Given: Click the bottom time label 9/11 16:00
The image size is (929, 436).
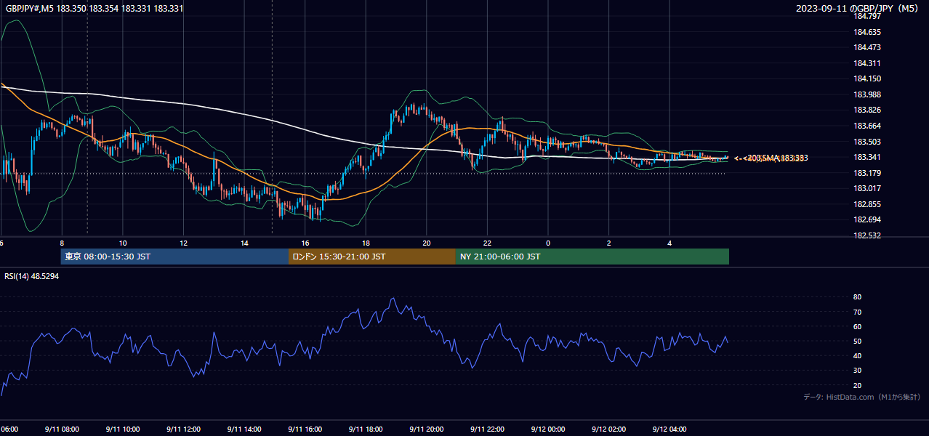Looking at the screenshot, I should (305, 429).
